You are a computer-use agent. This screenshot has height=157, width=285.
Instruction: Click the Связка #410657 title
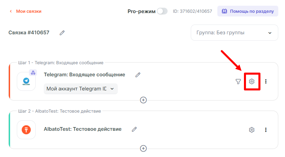pyautogui.click(x=29, y=33)
